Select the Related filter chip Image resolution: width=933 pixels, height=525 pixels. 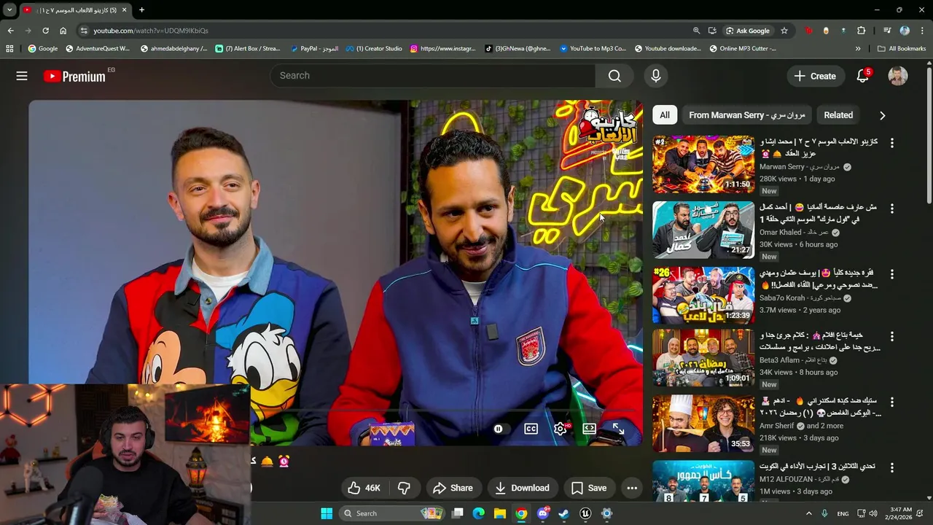click(838, 115)
